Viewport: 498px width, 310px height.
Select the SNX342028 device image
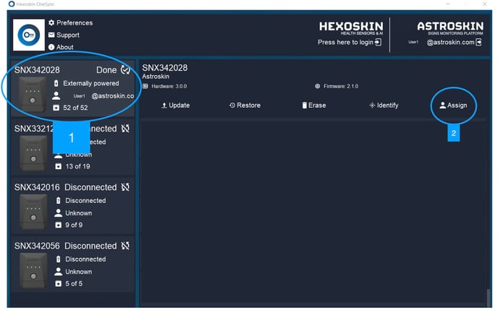(x=33, y=95)
